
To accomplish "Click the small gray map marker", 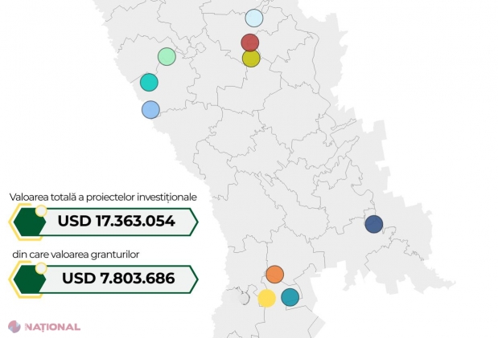I will pos(244,299).
